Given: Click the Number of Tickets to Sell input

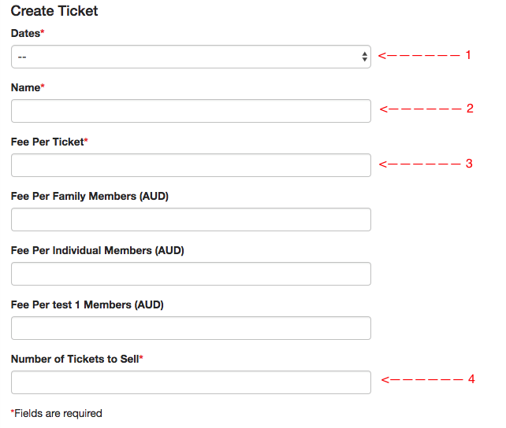Looking at the screenshot, I should 191,382.
